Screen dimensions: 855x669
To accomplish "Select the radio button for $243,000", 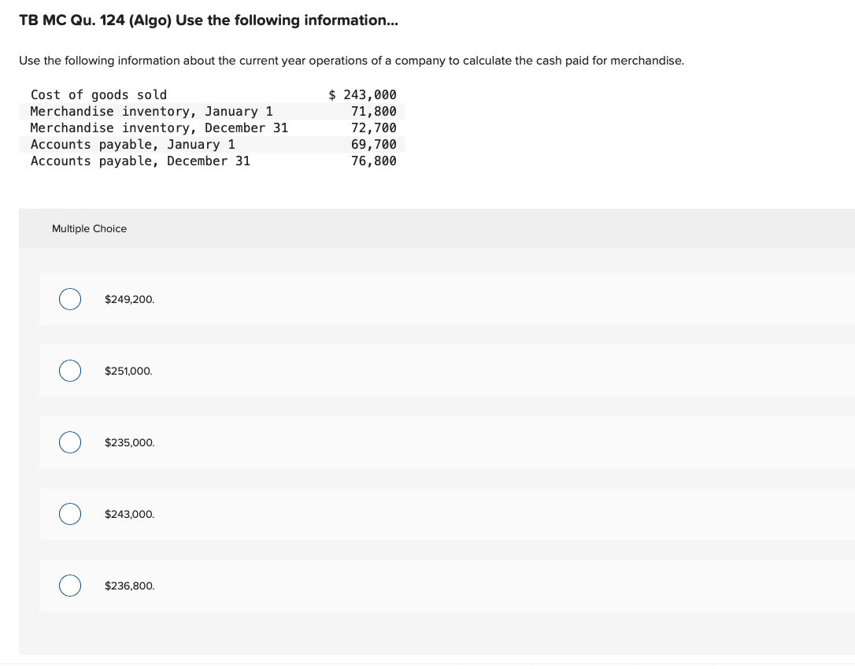I will pos(69,514).
